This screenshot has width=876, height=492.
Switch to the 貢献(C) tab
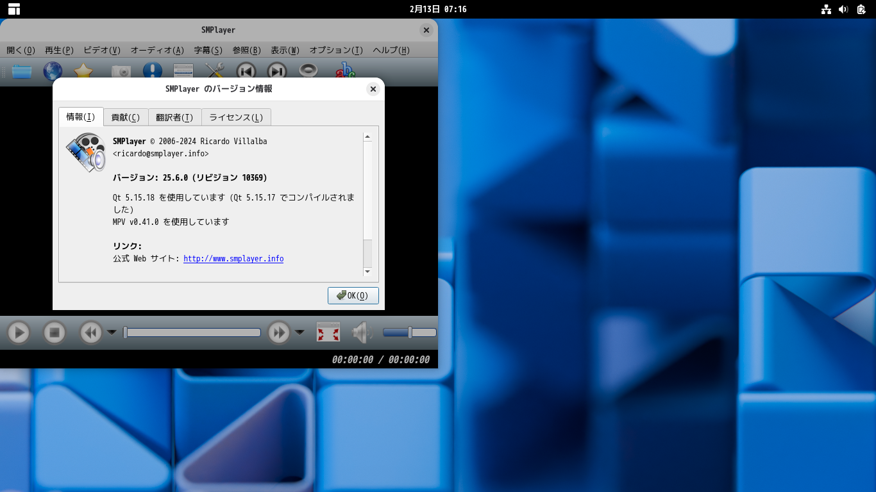126,117
